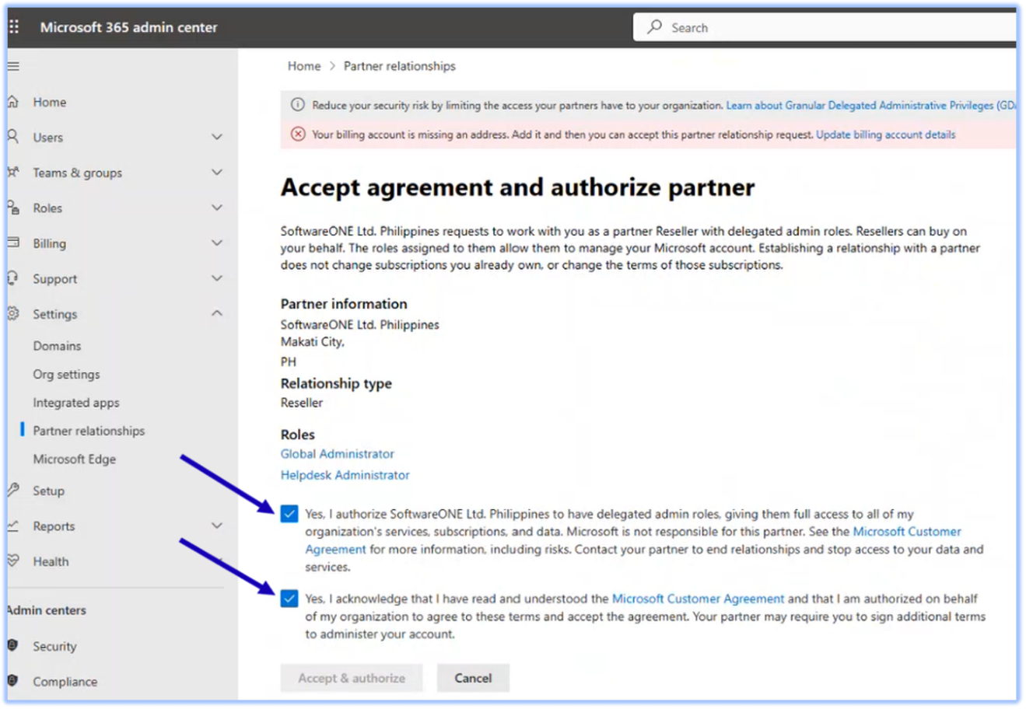This screenshot has width=1026, height=709.
Task: Uncheck the delegated admin roles authorization checkbox
Action: [289, 514]
